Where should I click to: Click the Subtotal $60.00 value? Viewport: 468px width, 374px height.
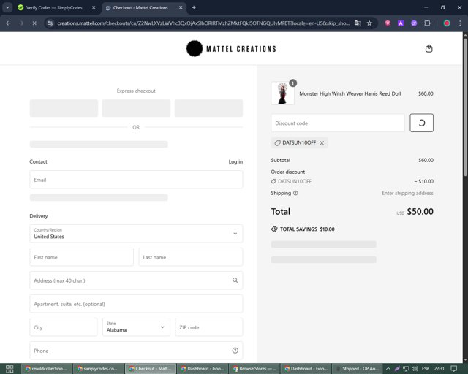pyautogui.click(x=426, y=160)
